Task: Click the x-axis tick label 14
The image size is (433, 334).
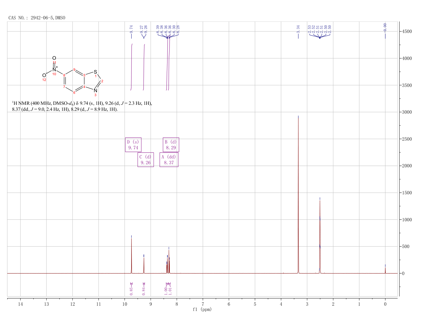Action: click(x=20, y=304)
